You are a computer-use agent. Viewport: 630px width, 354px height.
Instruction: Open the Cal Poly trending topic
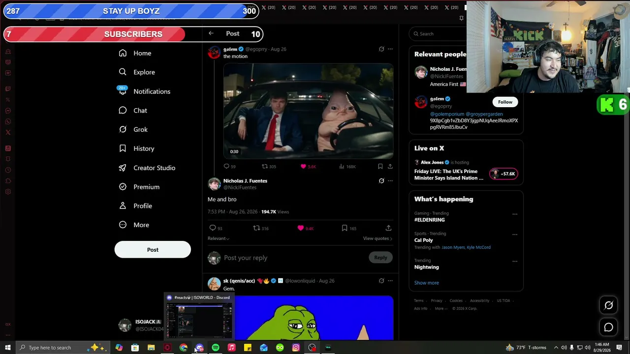(x=423, y=240)
